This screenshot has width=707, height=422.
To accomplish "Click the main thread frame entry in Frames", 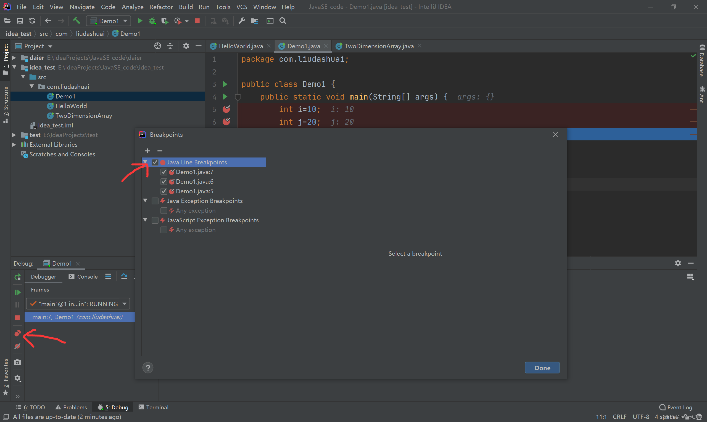I will (78, 317).
